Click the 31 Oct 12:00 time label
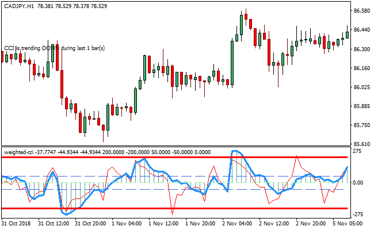This screenshot has height=230, width=374. tap(54, 224)
